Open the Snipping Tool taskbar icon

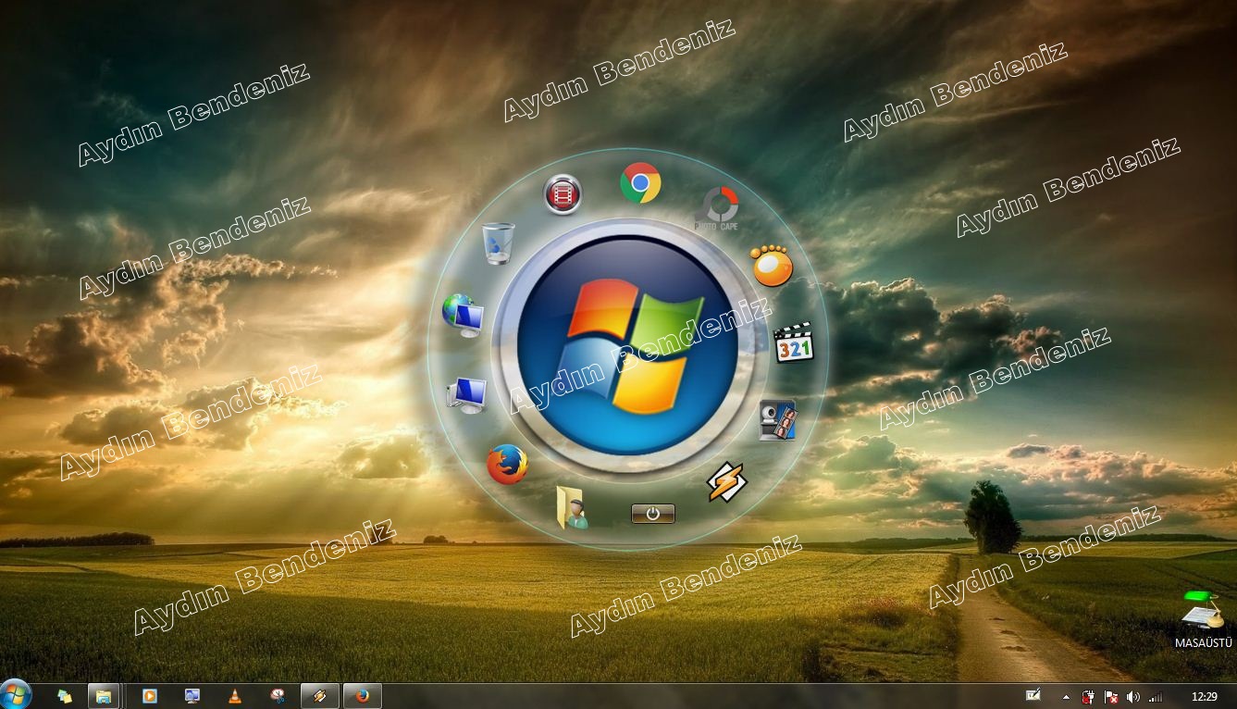tap(278, 696)
